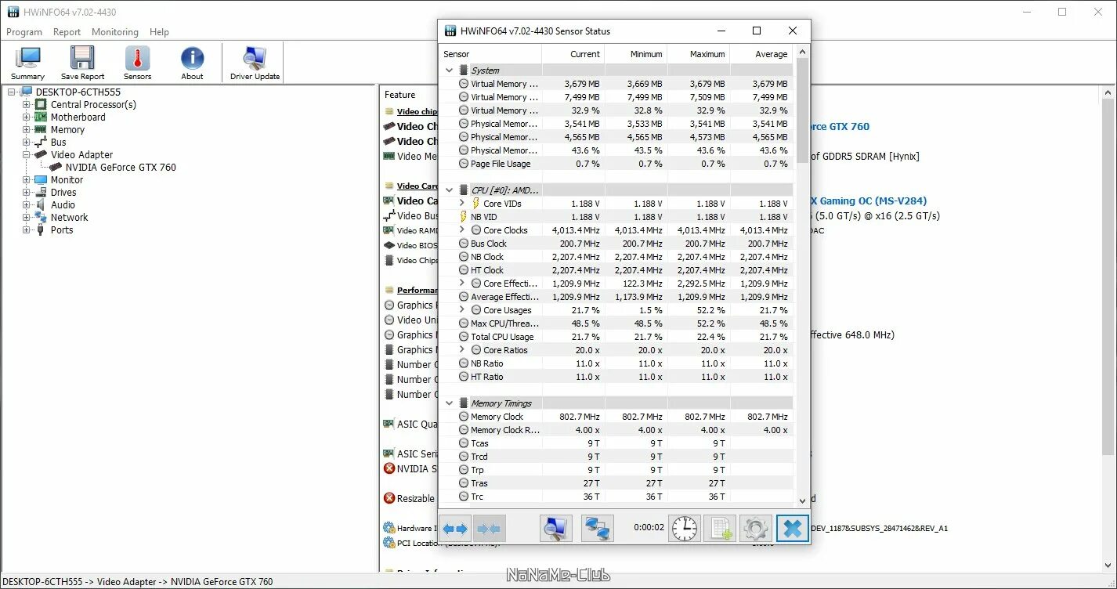Viewport: 1117px width, 589px height.
Task: Open the Report menu
Action: [x=67, y=32]
